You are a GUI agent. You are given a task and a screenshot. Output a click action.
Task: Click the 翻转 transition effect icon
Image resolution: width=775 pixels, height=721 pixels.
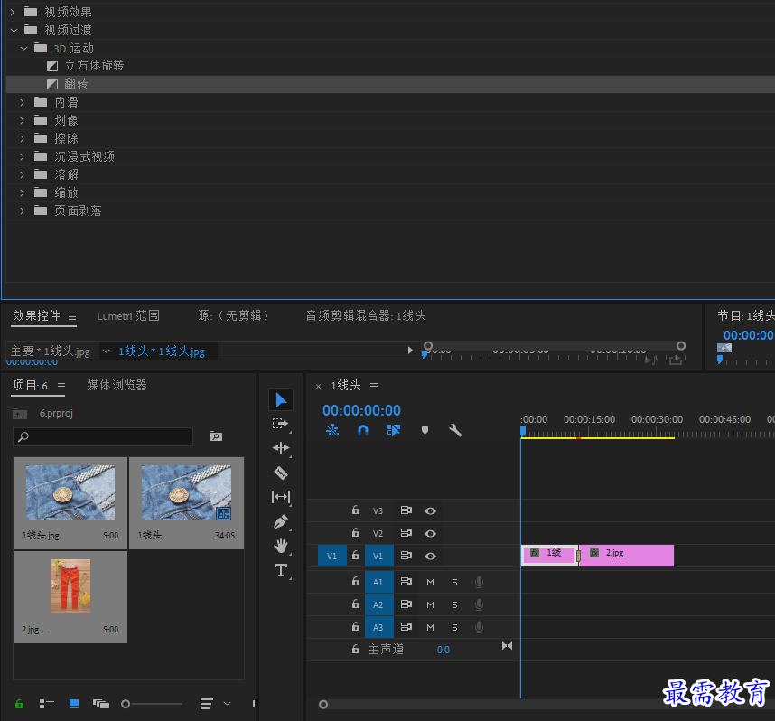[x=52, y=84]
